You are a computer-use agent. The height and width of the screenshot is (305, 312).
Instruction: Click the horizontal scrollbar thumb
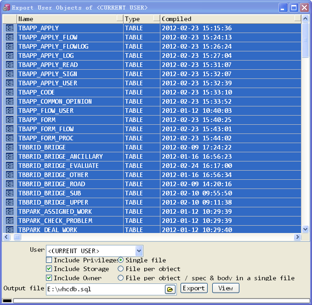click(x=17, y=237)
